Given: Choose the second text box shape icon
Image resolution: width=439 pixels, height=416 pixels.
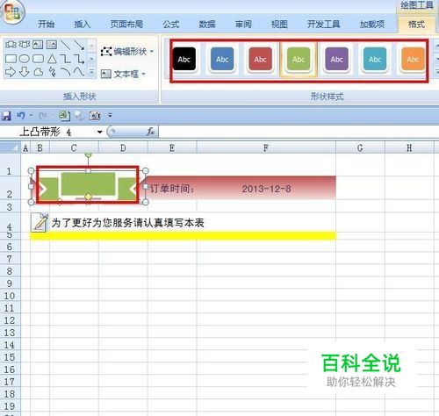Looking at the screenshot, I should [x=51, y=45].
